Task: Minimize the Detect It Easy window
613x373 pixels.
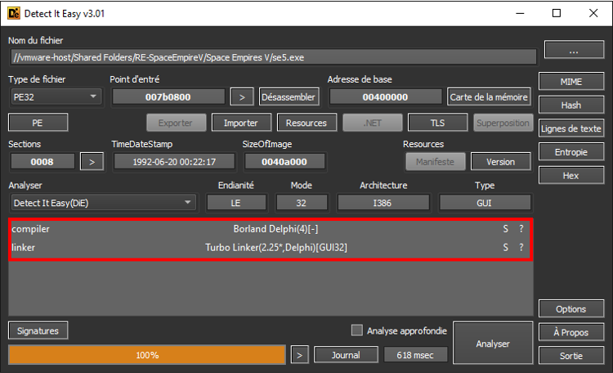Action: coord(520,13)
